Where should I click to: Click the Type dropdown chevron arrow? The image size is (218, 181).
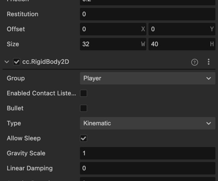coord(209,123)
